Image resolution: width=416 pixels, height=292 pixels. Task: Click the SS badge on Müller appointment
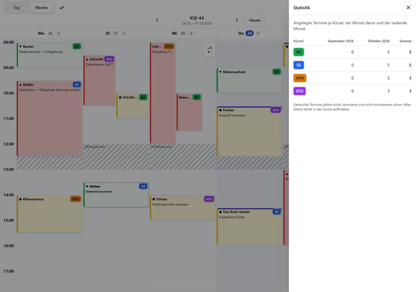[x=77, y=85]
